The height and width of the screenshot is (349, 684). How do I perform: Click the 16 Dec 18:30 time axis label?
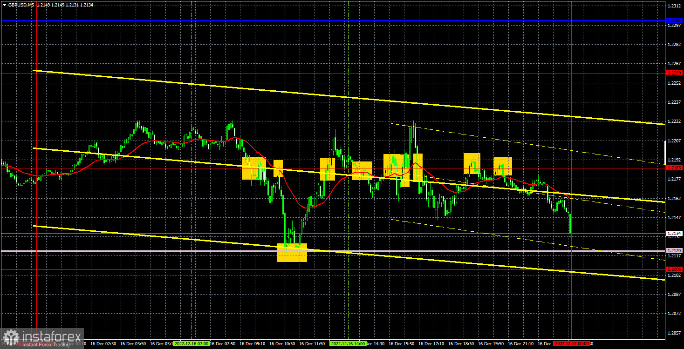461,344
